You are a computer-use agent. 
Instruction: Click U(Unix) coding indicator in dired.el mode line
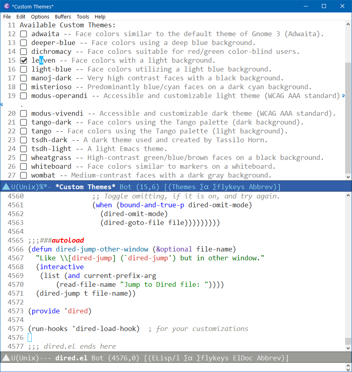point(25,358)
